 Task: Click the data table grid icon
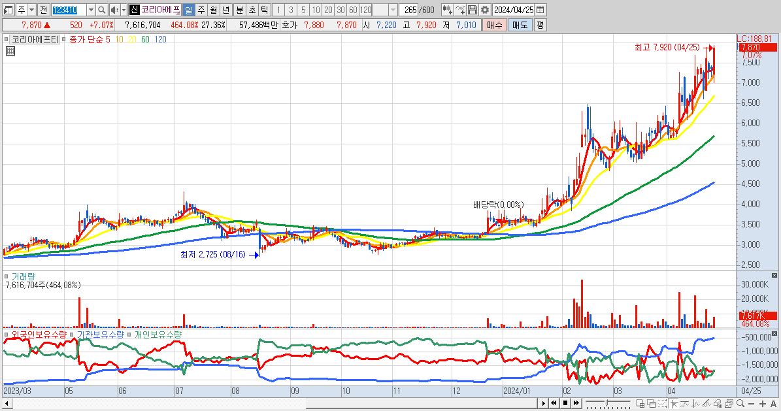click(x=10, y=51)
